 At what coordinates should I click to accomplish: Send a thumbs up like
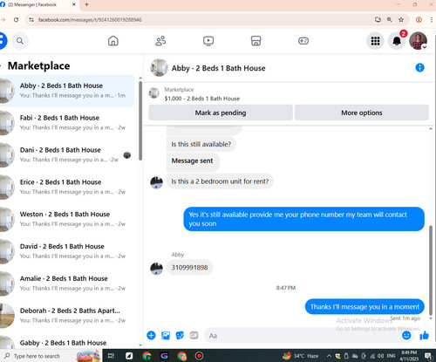(x=425, y=335)
